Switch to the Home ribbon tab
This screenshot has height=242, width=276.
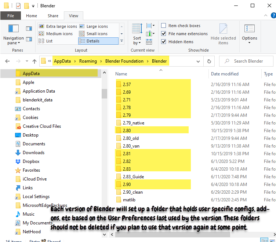coord(32,16)
